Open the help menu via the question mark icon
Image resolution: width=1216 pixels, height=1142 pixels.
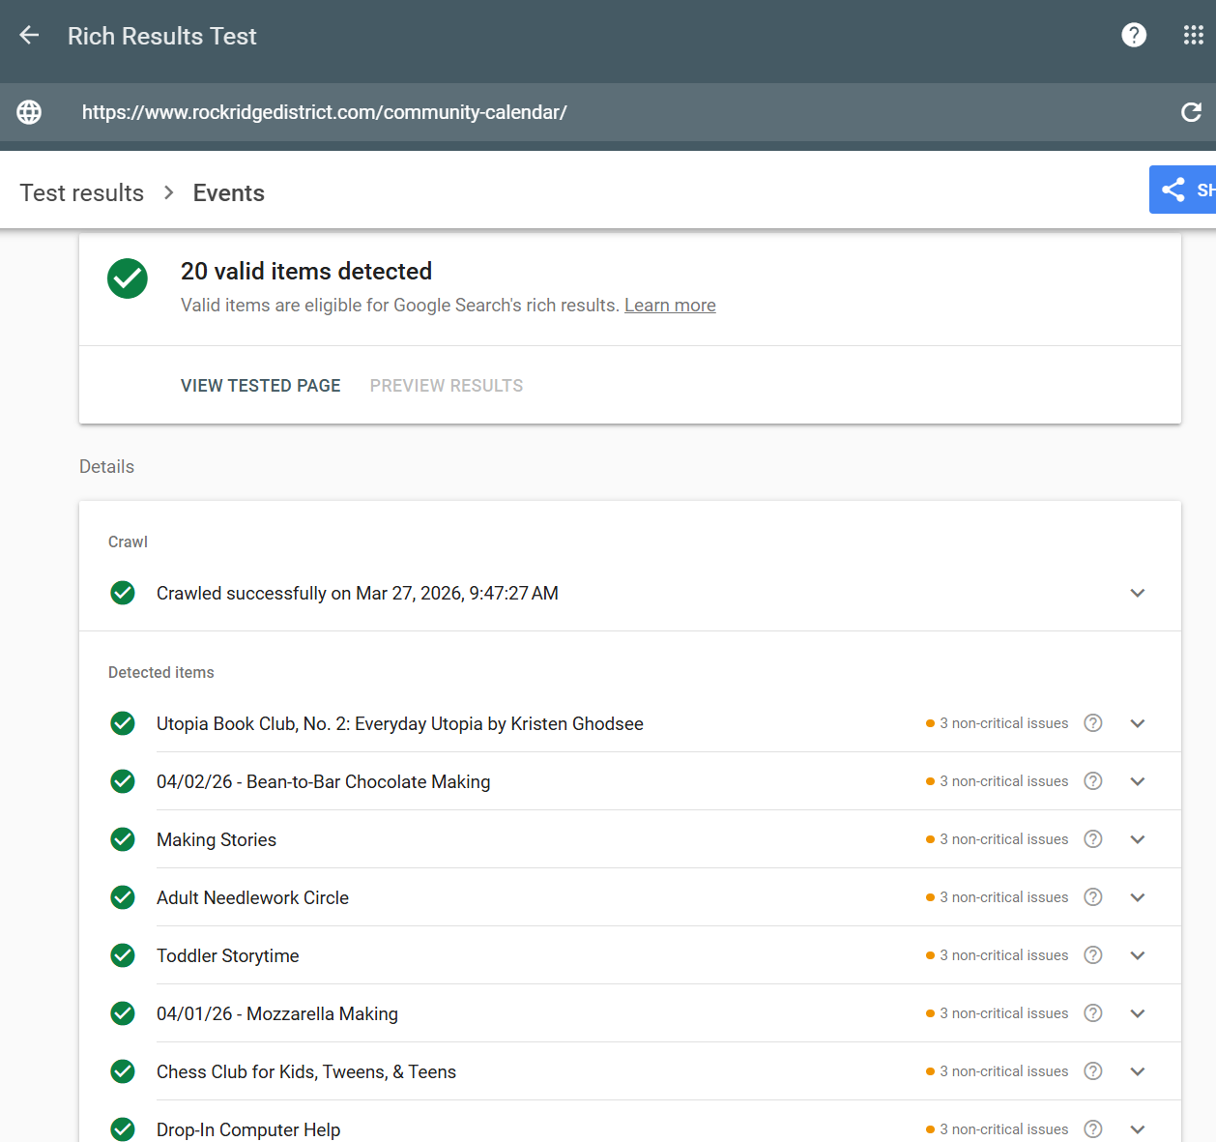click(1133, 35)
